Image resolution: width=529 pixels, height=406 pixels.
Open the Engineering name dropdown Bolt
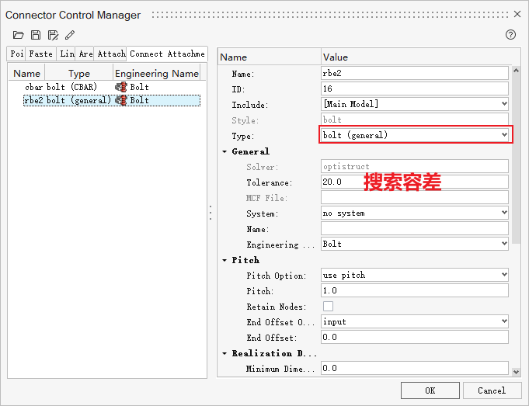tap(415, 244)
